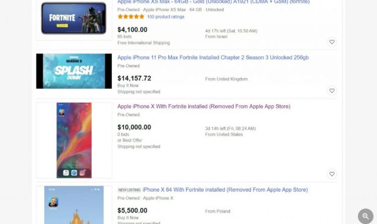377x224 pixels.
Task: Open new listing iPhone X 64 With Fortnite
Action: click(225, 190)
